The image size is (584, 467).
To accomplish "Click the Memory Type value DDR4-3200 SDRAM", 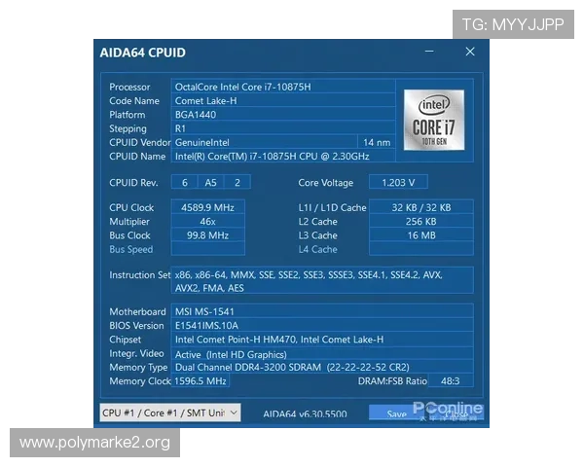I will click(322, 367).
